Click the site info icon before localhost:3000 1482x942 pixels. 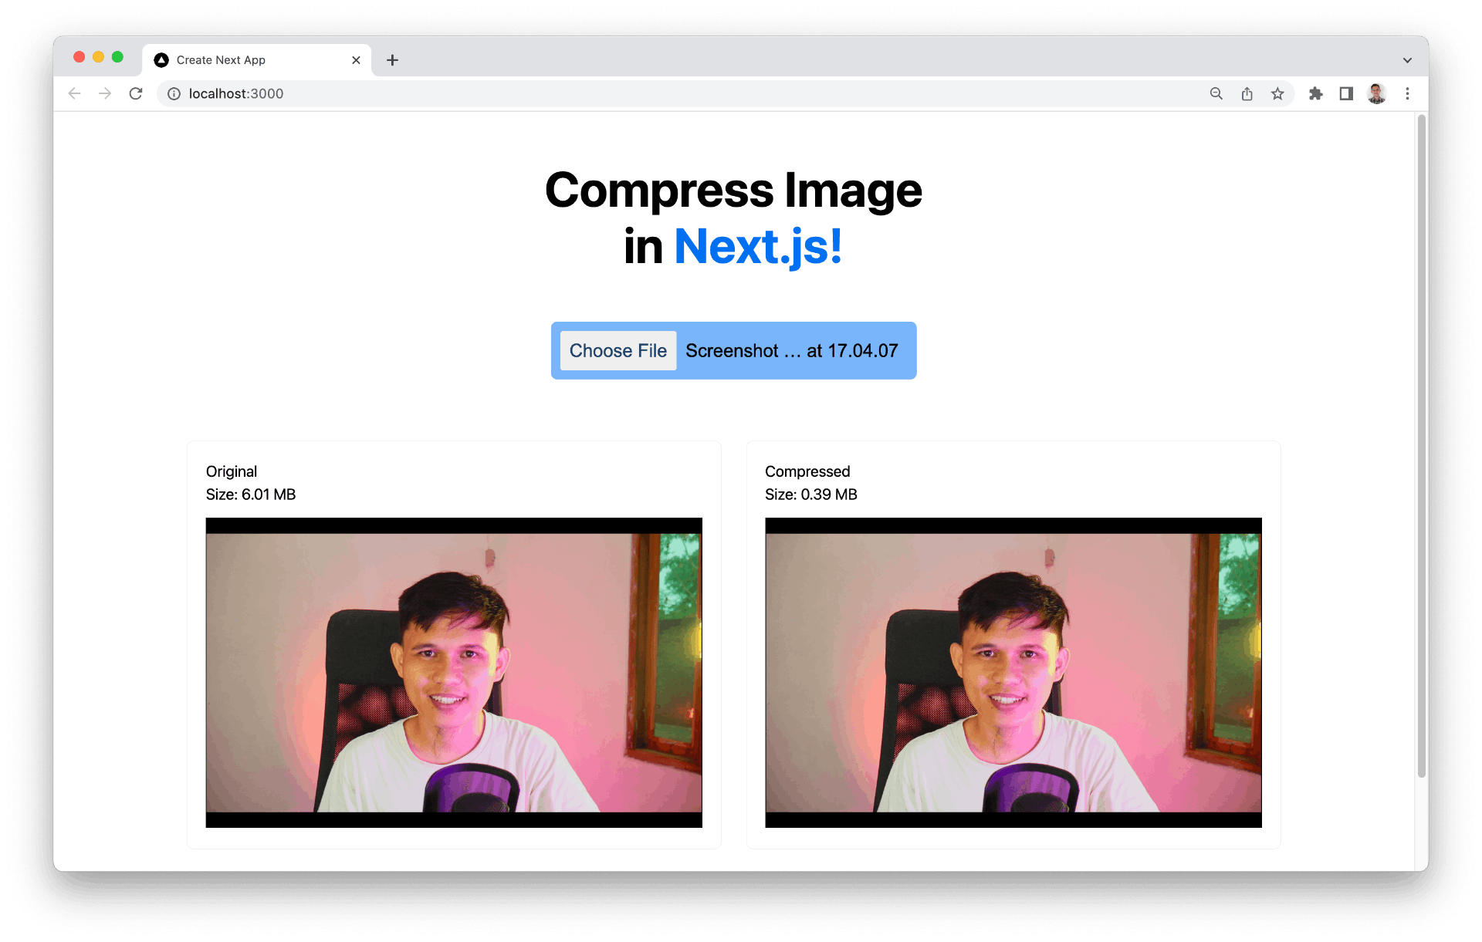point(173,93)
